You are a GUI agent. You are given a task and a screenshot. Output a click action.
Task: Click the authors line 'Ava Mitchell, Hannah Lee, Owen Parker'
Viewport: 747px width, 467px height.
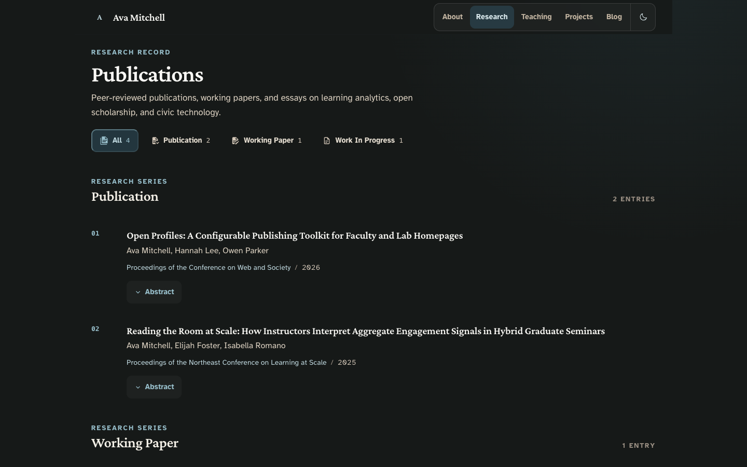pos(198,251)
